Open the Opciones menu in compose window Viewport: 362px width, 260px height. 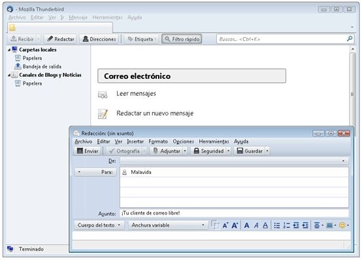click(184, 141)
